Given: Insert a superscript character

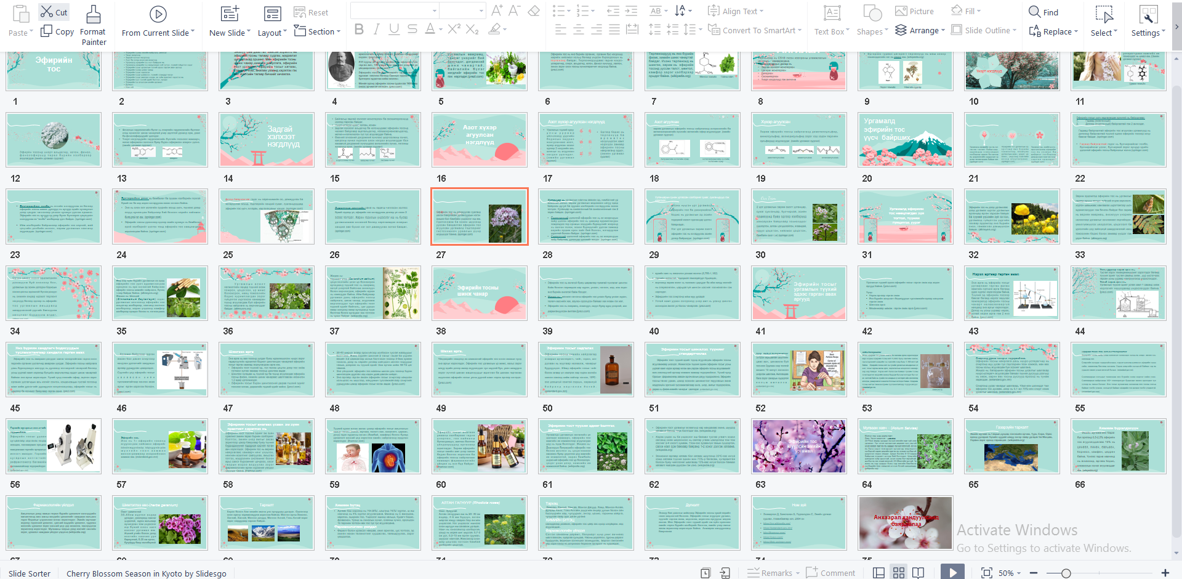Looking at the screenshot, I should (x=454, y=28).
